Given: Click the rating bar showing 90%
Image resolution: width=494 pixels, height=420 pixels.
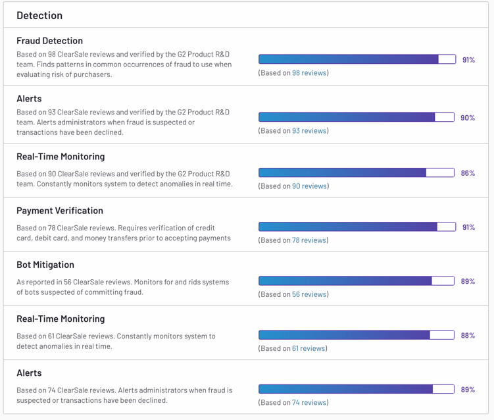Looking at the screenshot, I should click(x=357, y=118).
